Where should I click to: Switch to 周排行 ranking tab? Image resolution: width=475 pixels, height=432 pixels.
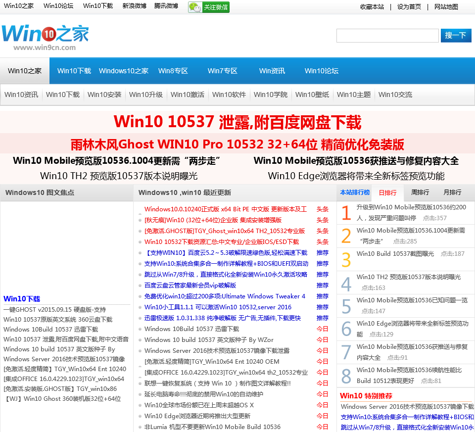pyautogui.click(x=420, y=192)
